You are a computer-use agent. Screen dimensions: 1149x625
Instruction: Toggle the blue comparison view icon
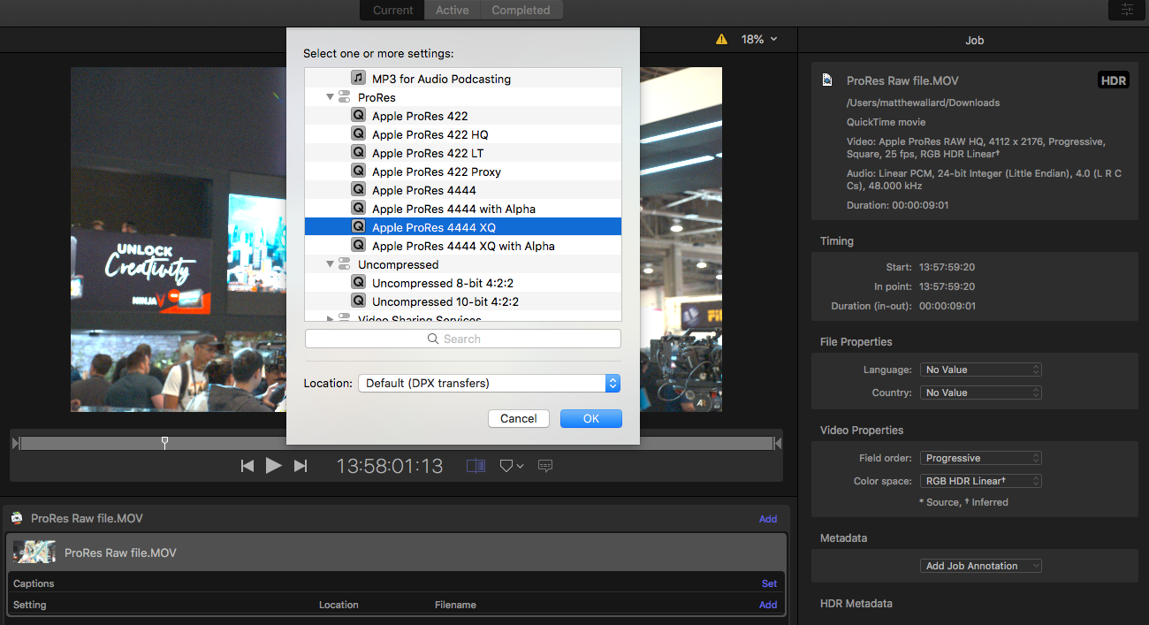(476, 466)
